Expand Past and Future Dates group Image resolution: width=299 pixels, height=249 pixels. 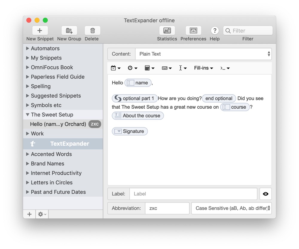(x=28, y=192)
